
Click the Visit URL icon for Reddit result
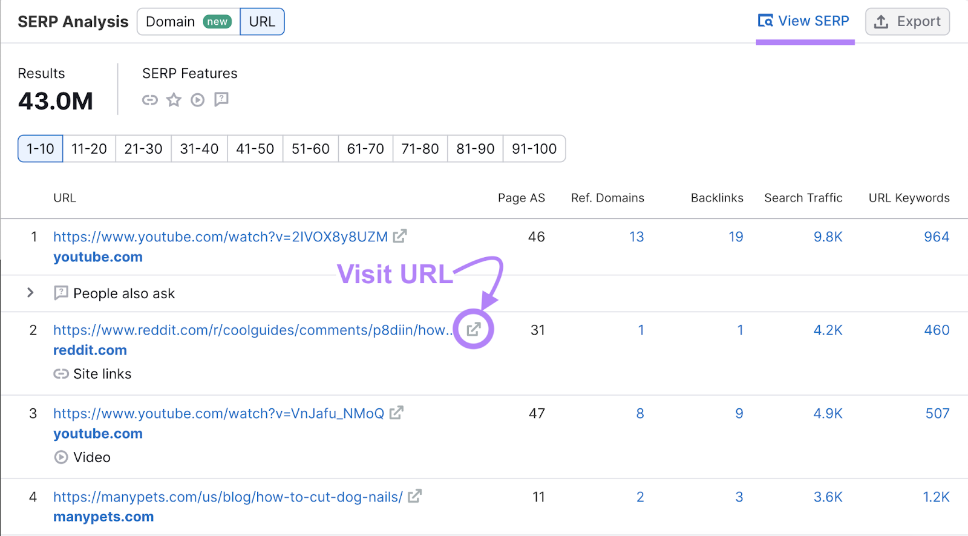pyautogui.click(x=474, y=329)
